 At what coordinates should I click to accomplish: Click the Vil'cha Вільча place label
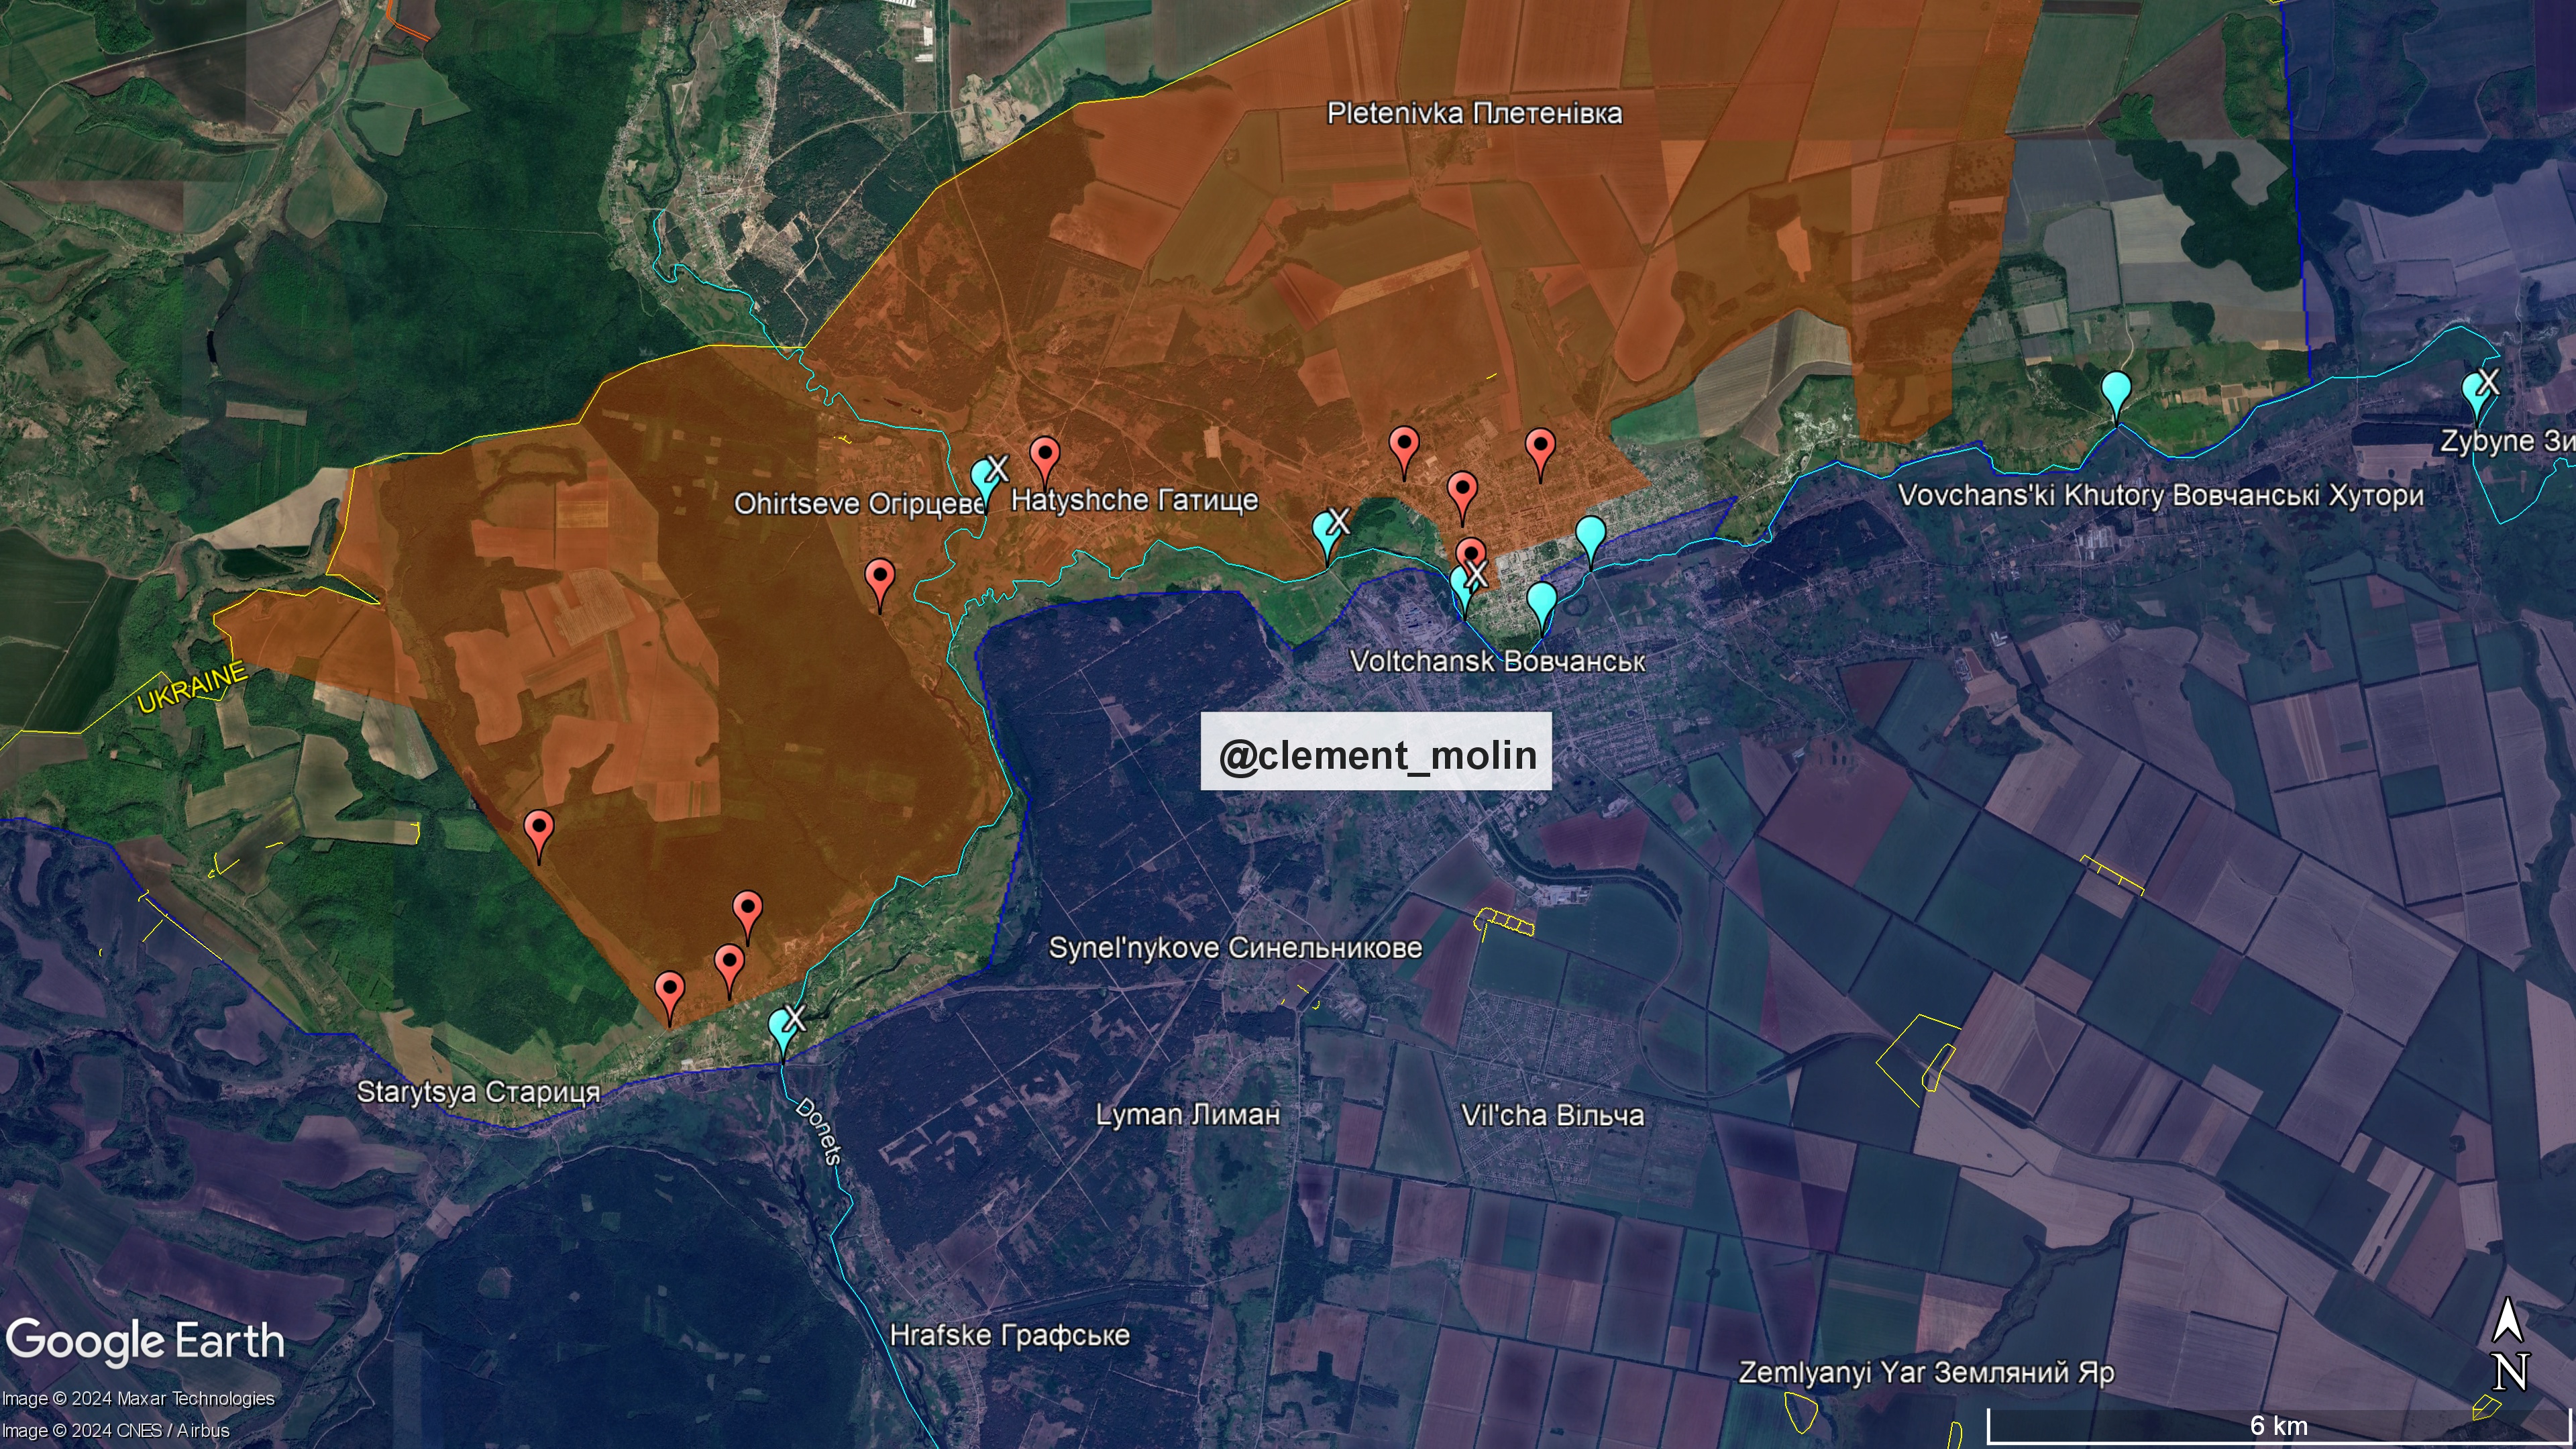(x=1552, y=1115)
